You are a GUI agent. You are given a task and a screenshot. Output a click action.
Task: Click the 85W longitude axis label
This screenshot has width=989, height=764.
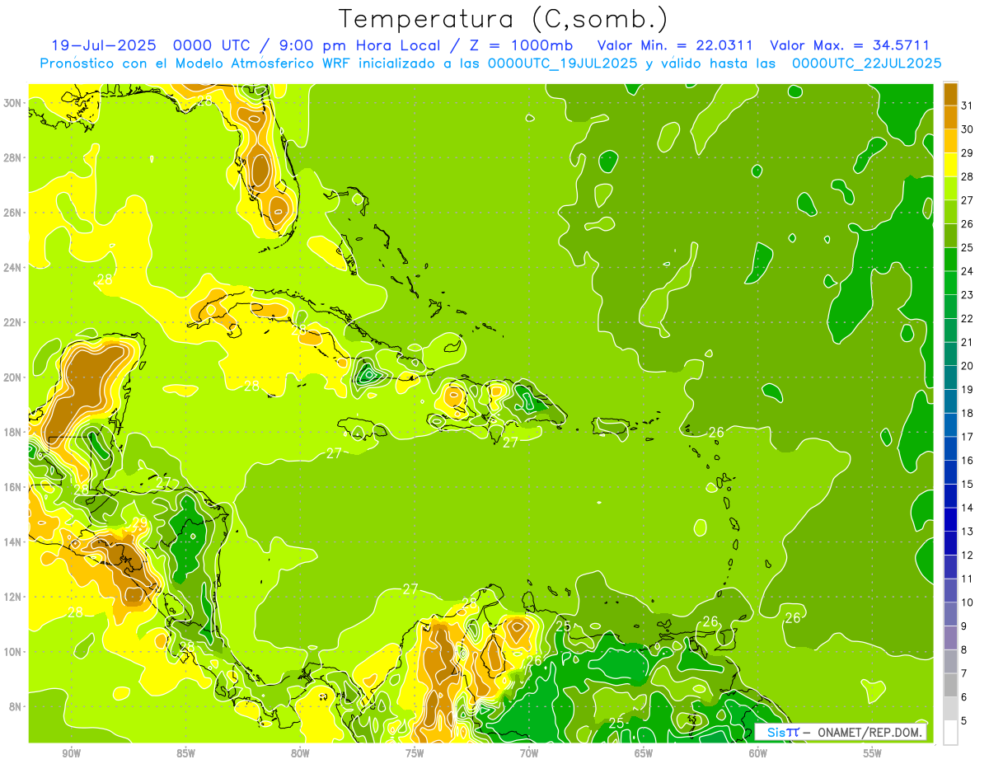185,753
